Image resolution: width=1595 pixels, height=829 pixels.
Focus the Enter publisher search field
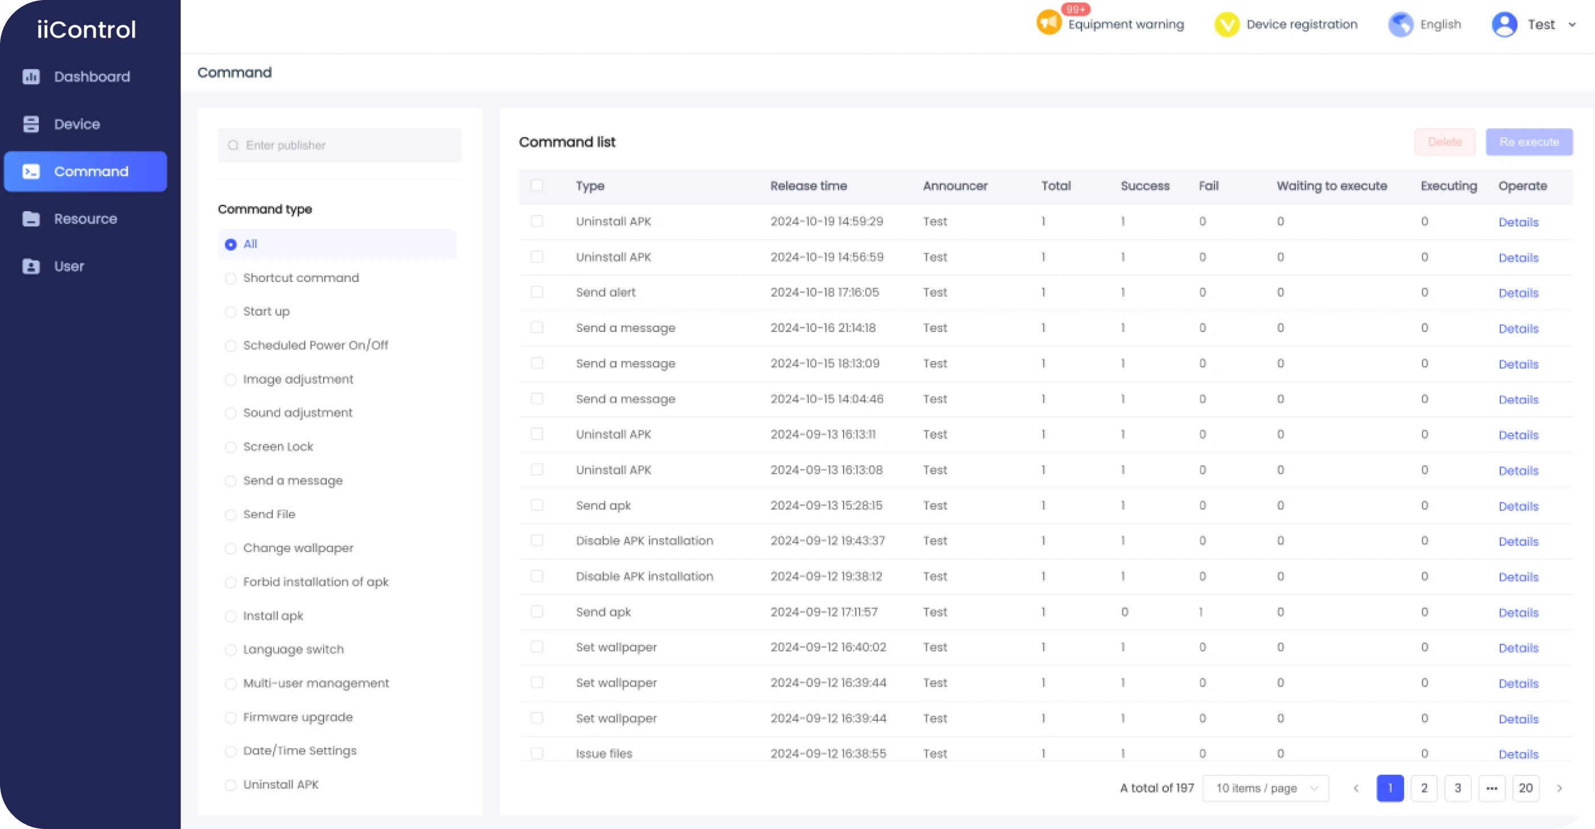(340, 145)
